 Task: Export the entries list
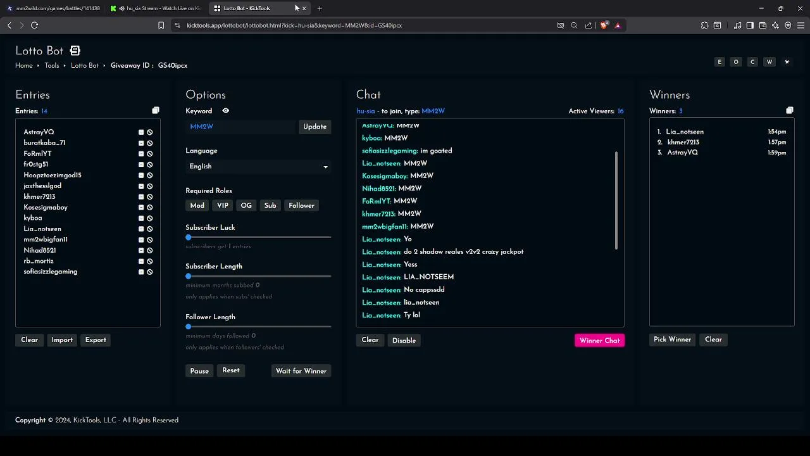pos(96,340)
